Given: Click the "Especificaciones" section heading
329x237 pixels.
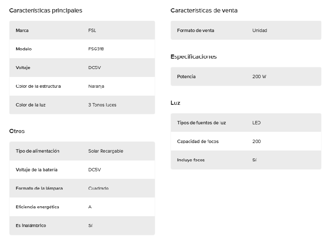Looking at the screenshot, I should [193, 57].
